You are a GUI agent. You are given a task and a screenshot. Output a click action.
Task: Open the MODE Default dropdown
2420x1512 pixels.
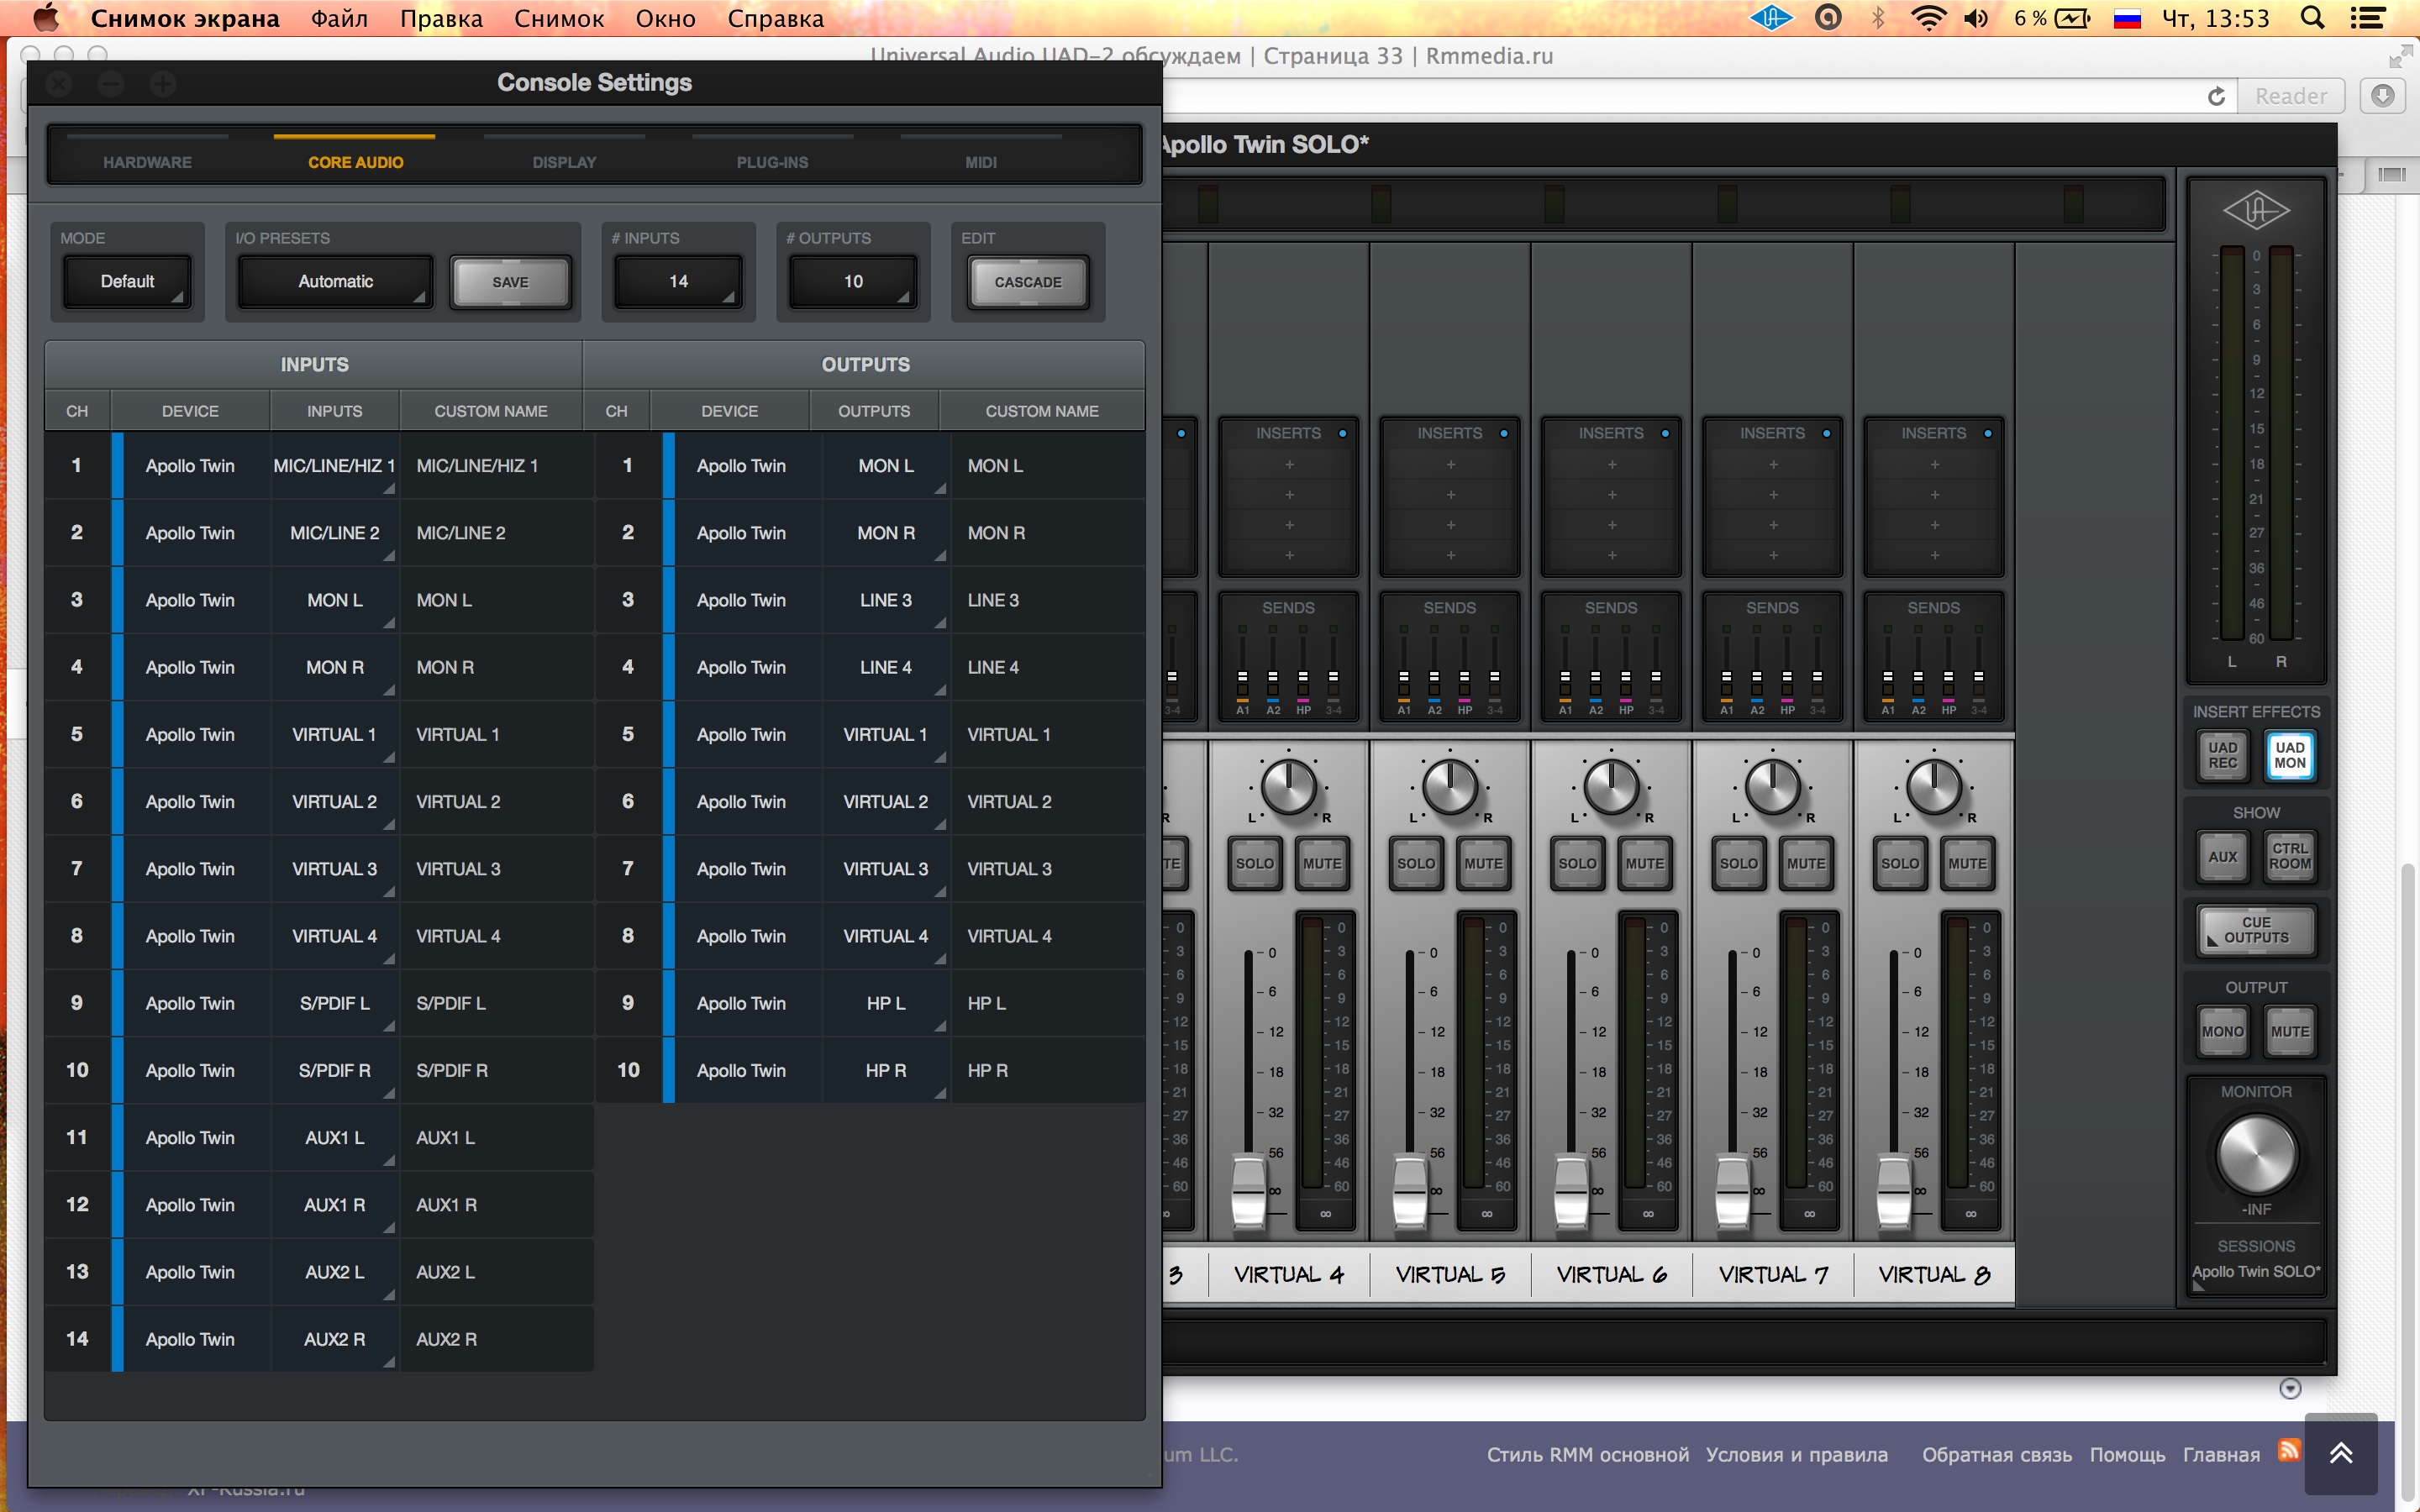(127, 282)
